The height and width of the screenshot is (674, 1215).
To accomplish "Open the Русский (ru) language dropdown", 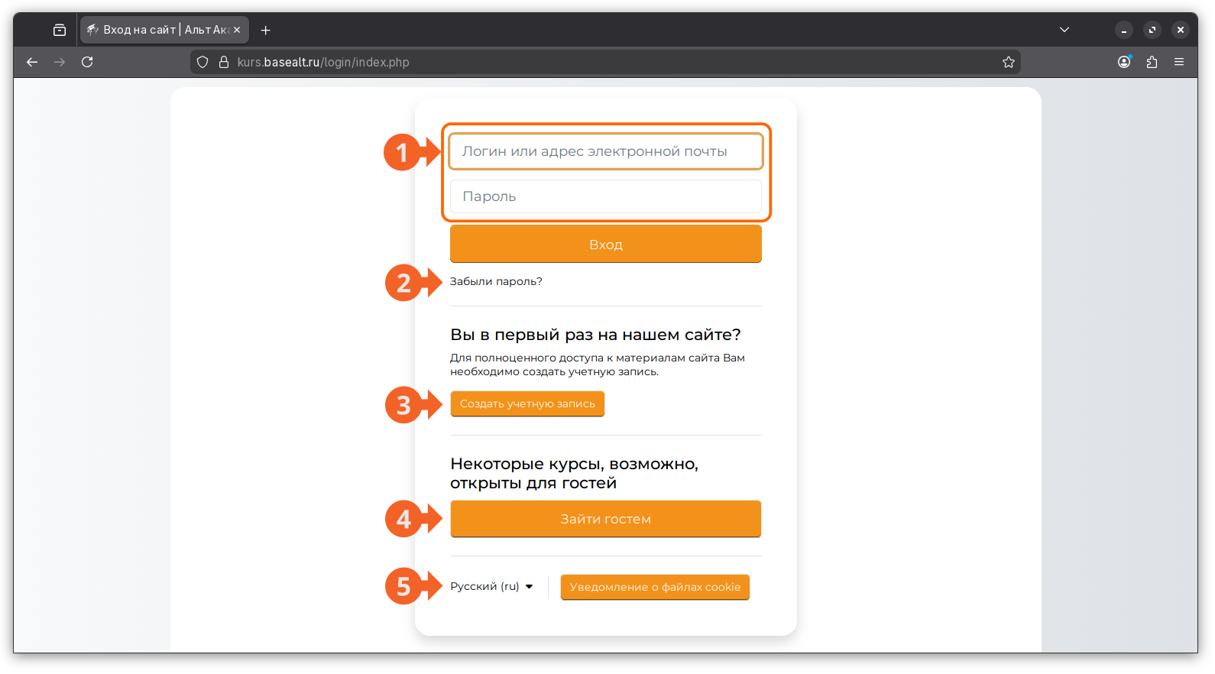I will tap(491, 586).
